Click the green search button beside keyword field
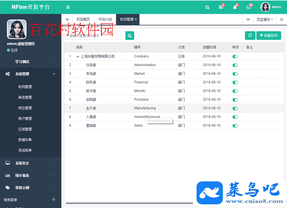Screen dimensions: 287x208 point(130,36)
